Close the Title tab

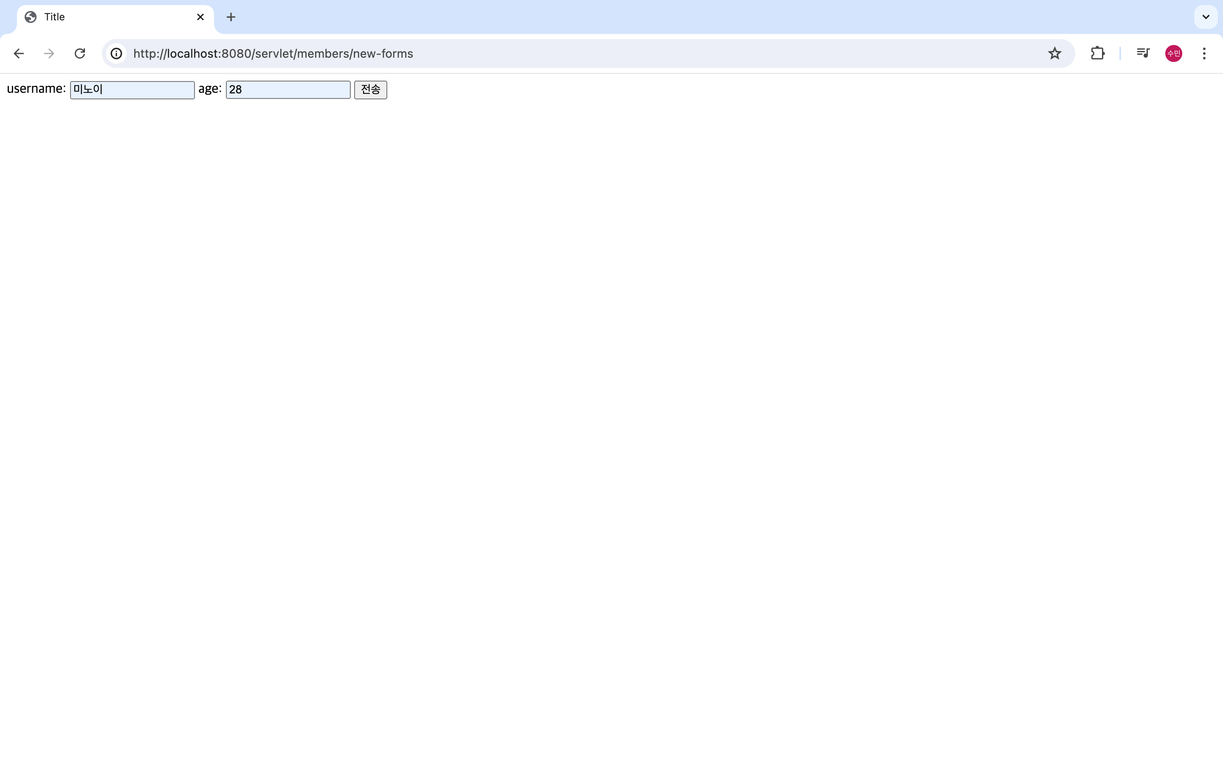point(200,17)
